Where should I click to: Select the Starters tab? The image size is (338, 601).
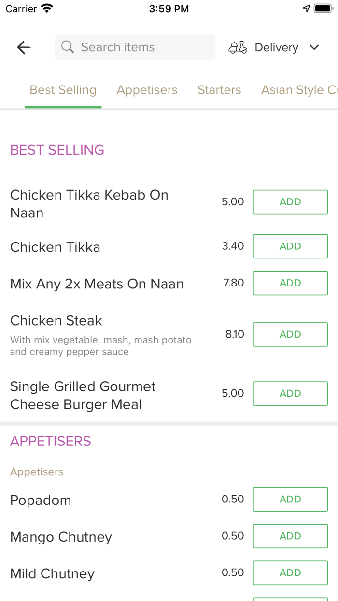(x=219, y=90)
